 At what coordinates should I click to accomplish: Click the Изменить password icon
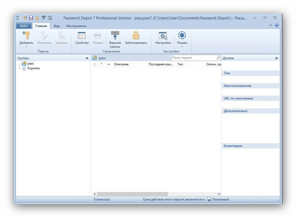44,35
